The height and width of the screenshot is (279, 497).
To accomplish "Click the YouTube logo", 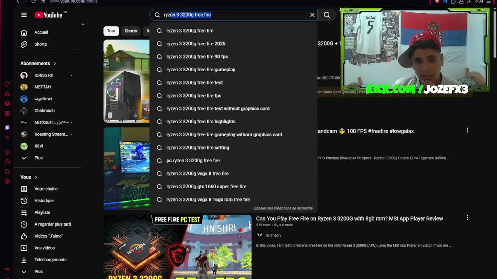I will click(49, 15).
